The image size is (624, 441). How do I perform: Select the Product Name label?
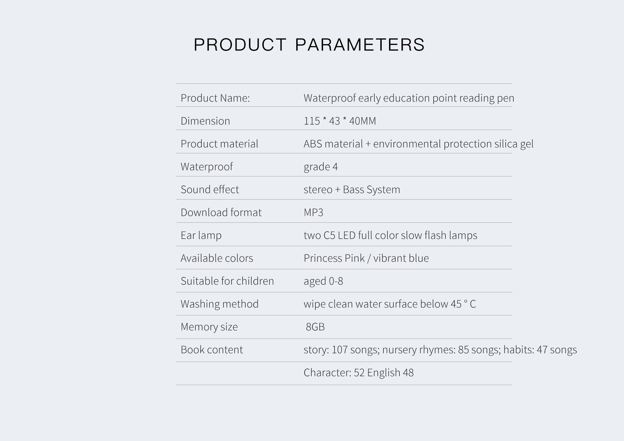tap(215, 98)
